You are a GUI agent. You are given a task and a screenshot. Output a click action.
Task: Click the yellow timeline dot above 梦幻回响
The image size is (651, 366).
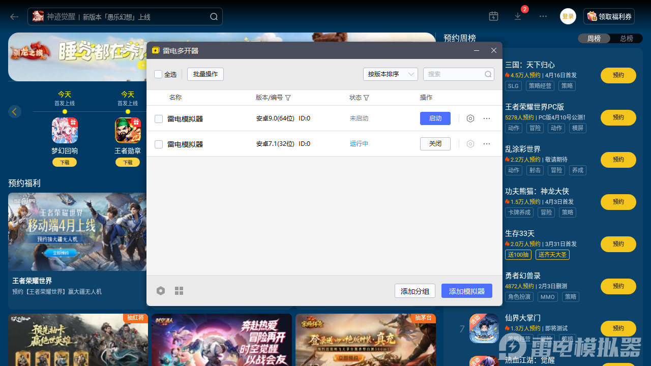pyautogui.click(x=65, y=111)
